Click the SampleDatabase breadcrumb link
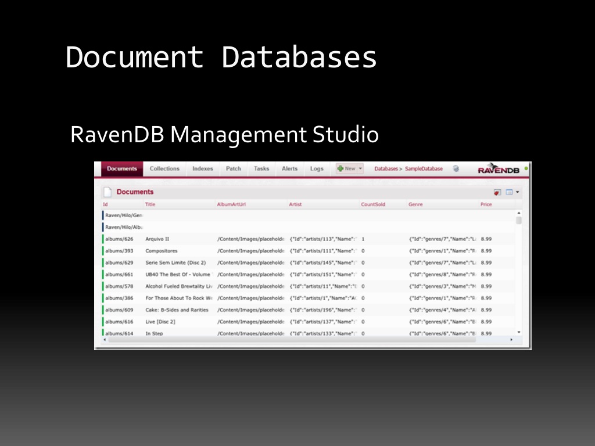Viewport: 595px width, 446px height. pos(424,169)
